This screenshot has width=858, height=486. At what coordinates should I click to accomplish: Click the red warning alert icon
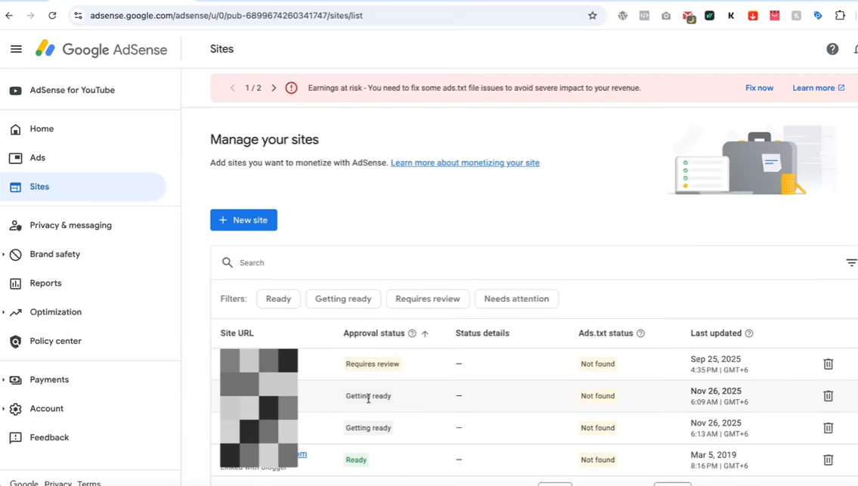(x=291, y=88)
